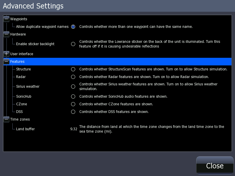Viewport: 235px width, 176px height.
Task: Turn on Sirius weather features
Action: [x=73, y=87]
